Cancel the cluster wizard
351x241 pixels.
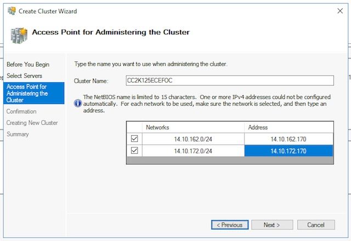[x=316, y=225]
